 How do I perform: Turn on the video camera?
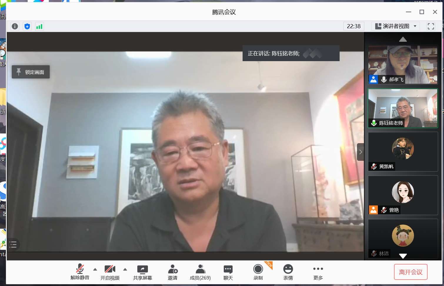pos(110,272)
